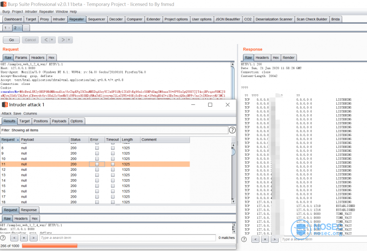Toggle Error checkbox for request 14
This screenshot has height=251, width=367.
(97, 180)
